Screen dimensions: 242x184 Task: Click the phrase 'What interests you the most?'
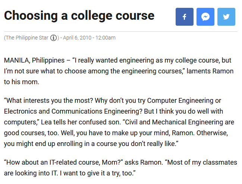[48, 101]
